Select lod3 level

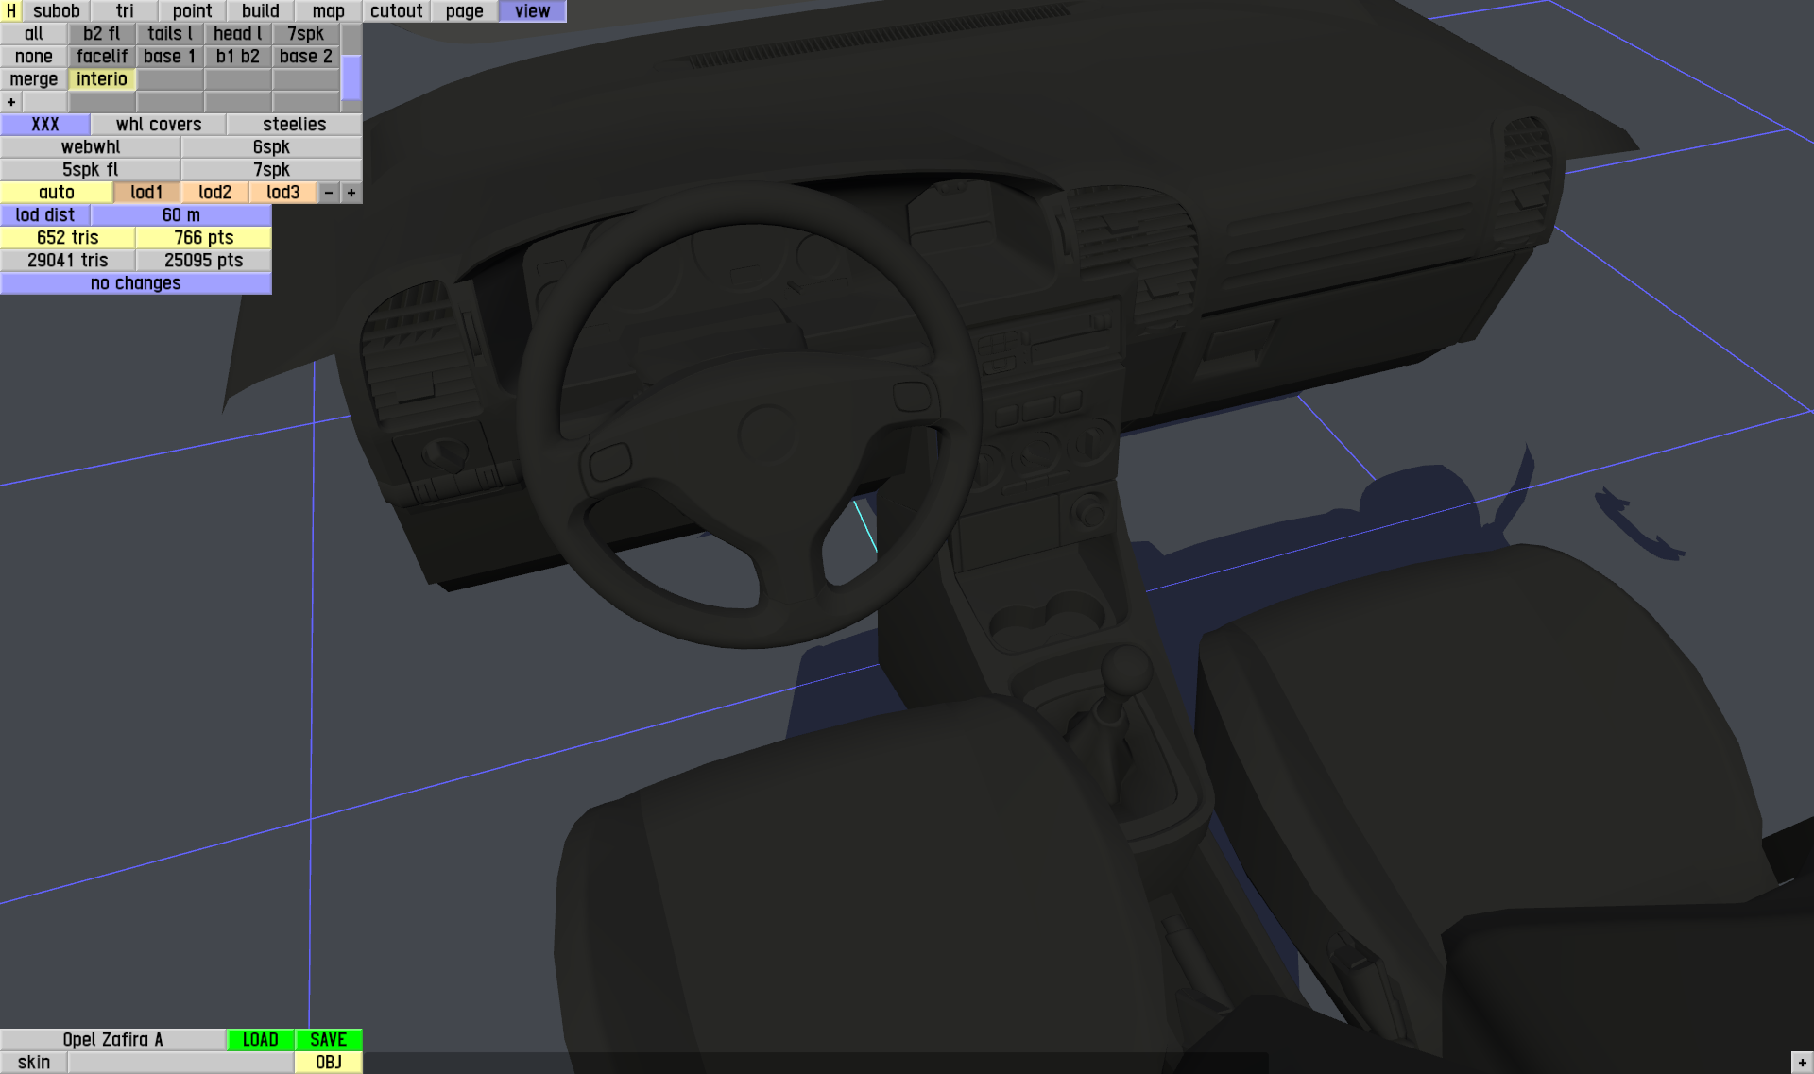pyautogui.click(x=283, y=193)
